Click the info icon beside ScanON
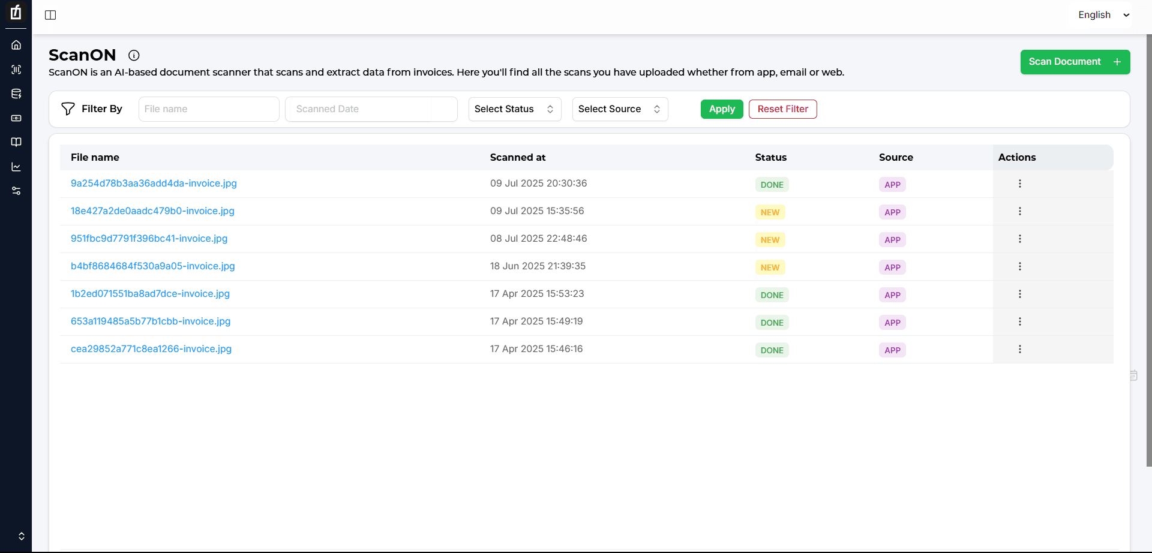 tap(134, 55)
